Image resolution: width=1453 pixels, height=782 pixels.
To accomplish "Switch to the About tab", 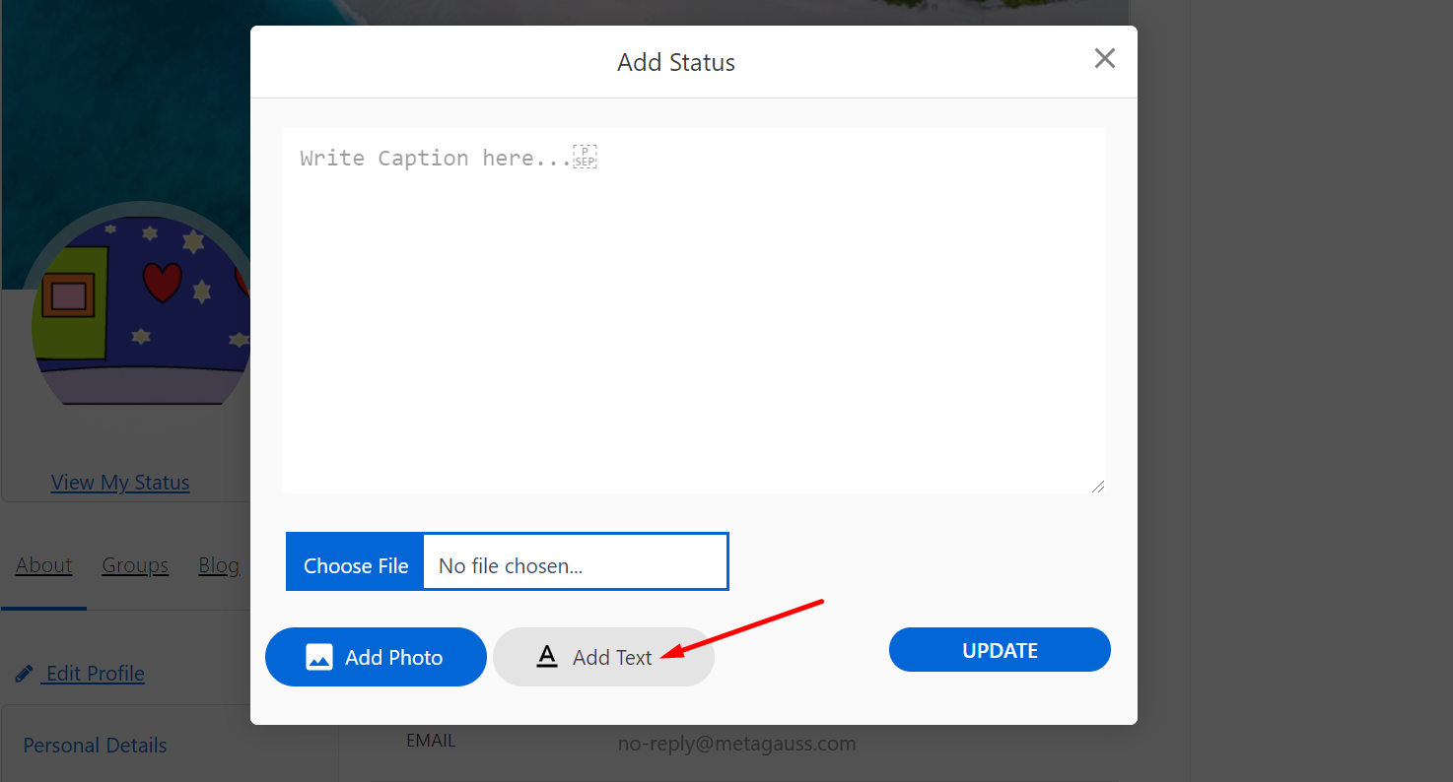I will (44, 565).
